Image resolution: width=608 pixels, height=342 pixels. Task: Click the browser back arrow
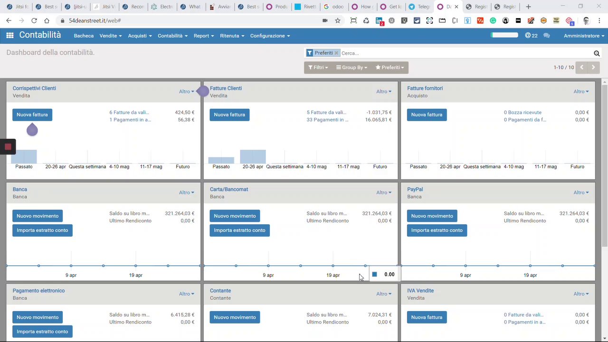click(9, 21)
